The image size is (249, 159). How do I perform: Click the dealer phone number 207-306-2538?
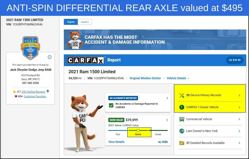pos(30,83)
